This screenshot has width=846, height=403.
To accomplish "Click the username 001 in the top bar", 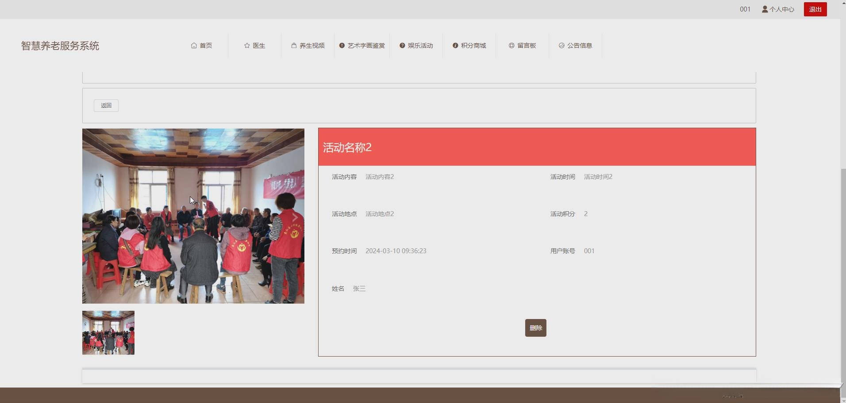I will click(745, 9).
